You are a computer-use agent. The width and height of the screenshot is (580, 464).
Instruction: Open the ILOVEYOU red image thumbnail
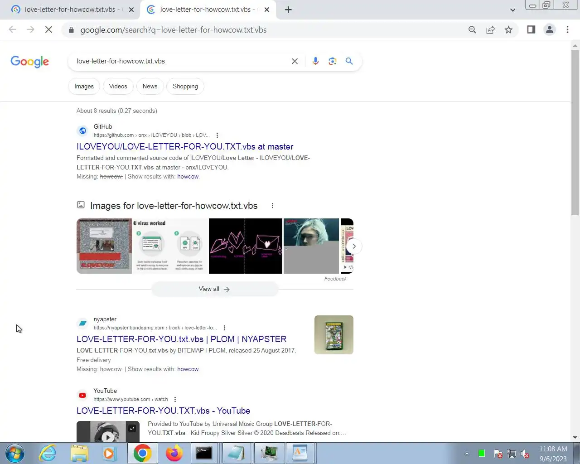(104, 246)
